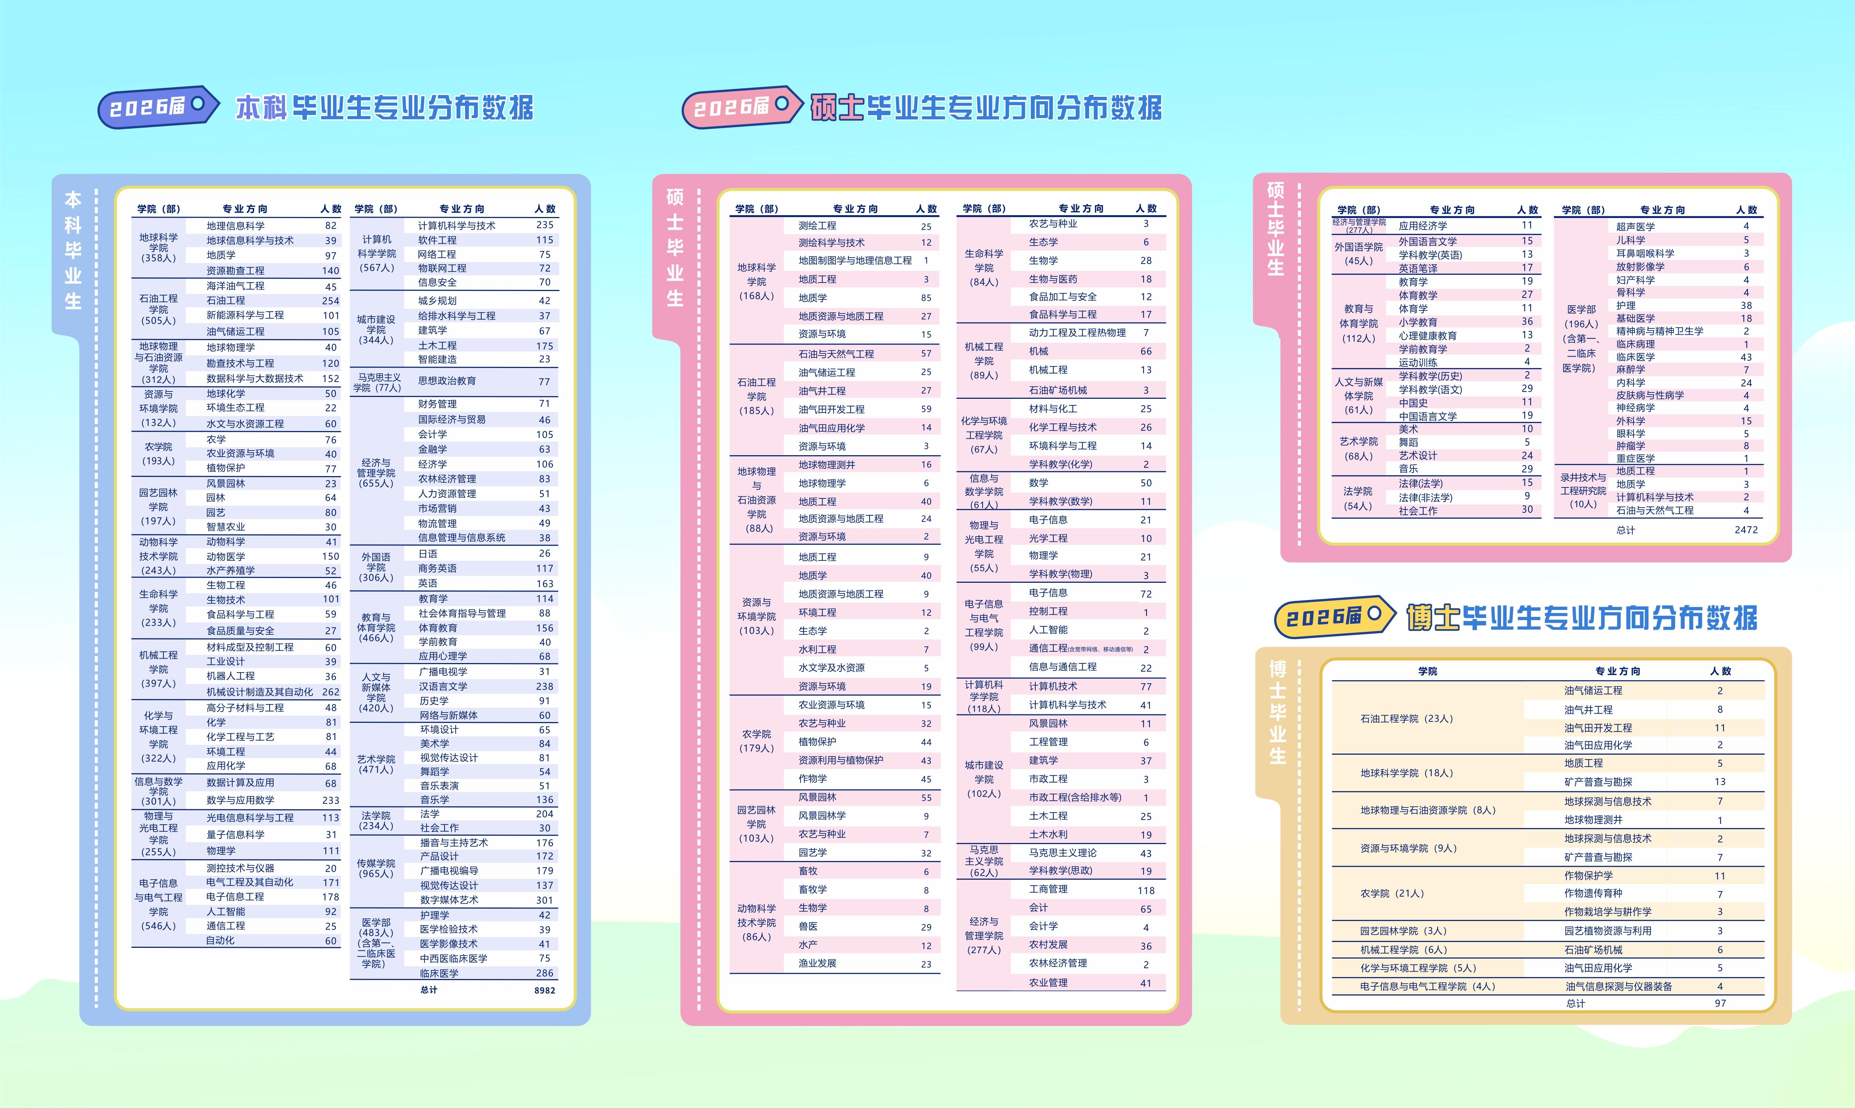Viewport: 1855px width, 1108px height.
Task: Click the 地图制图学与地理信息工程 row
Action: tap(862, 261)
